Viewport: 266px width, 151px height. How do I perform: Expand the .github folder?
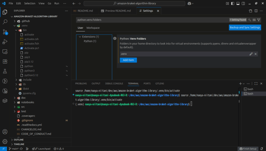[15, 21]
